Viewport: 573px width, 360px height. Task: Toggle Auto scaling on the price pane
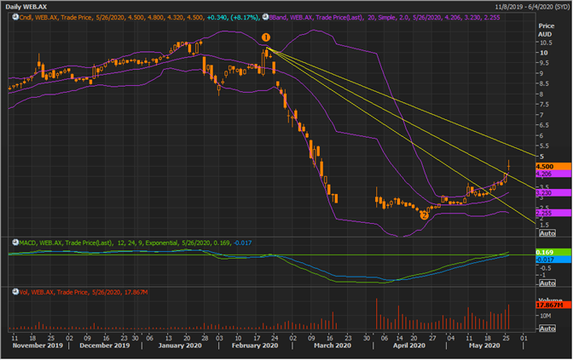click(x=547, y=233)
